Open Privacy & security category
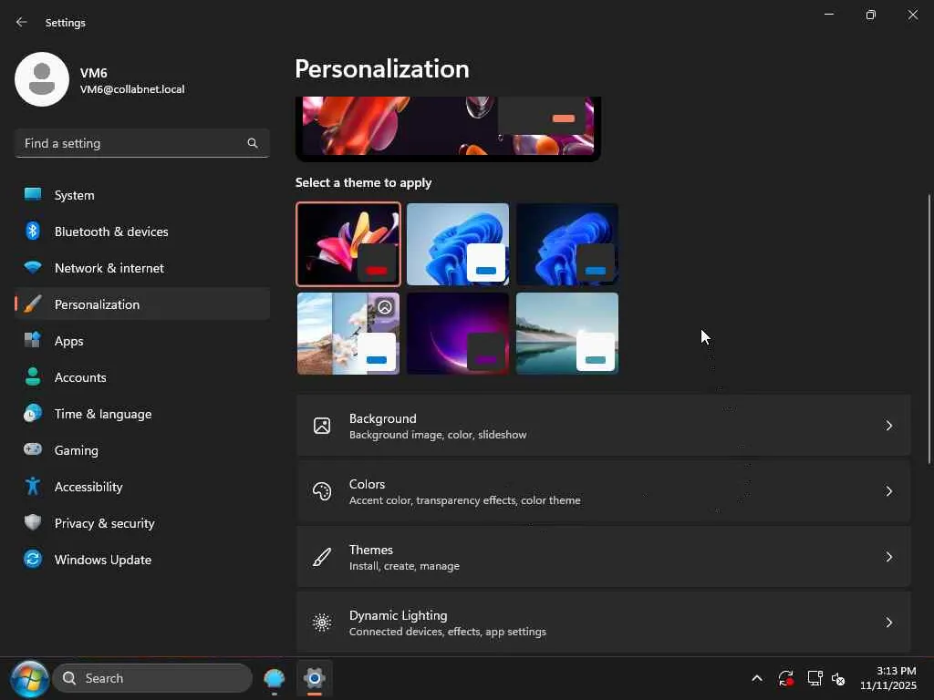Viewport: 934px width, 700px height. click(x=141, y=523)
